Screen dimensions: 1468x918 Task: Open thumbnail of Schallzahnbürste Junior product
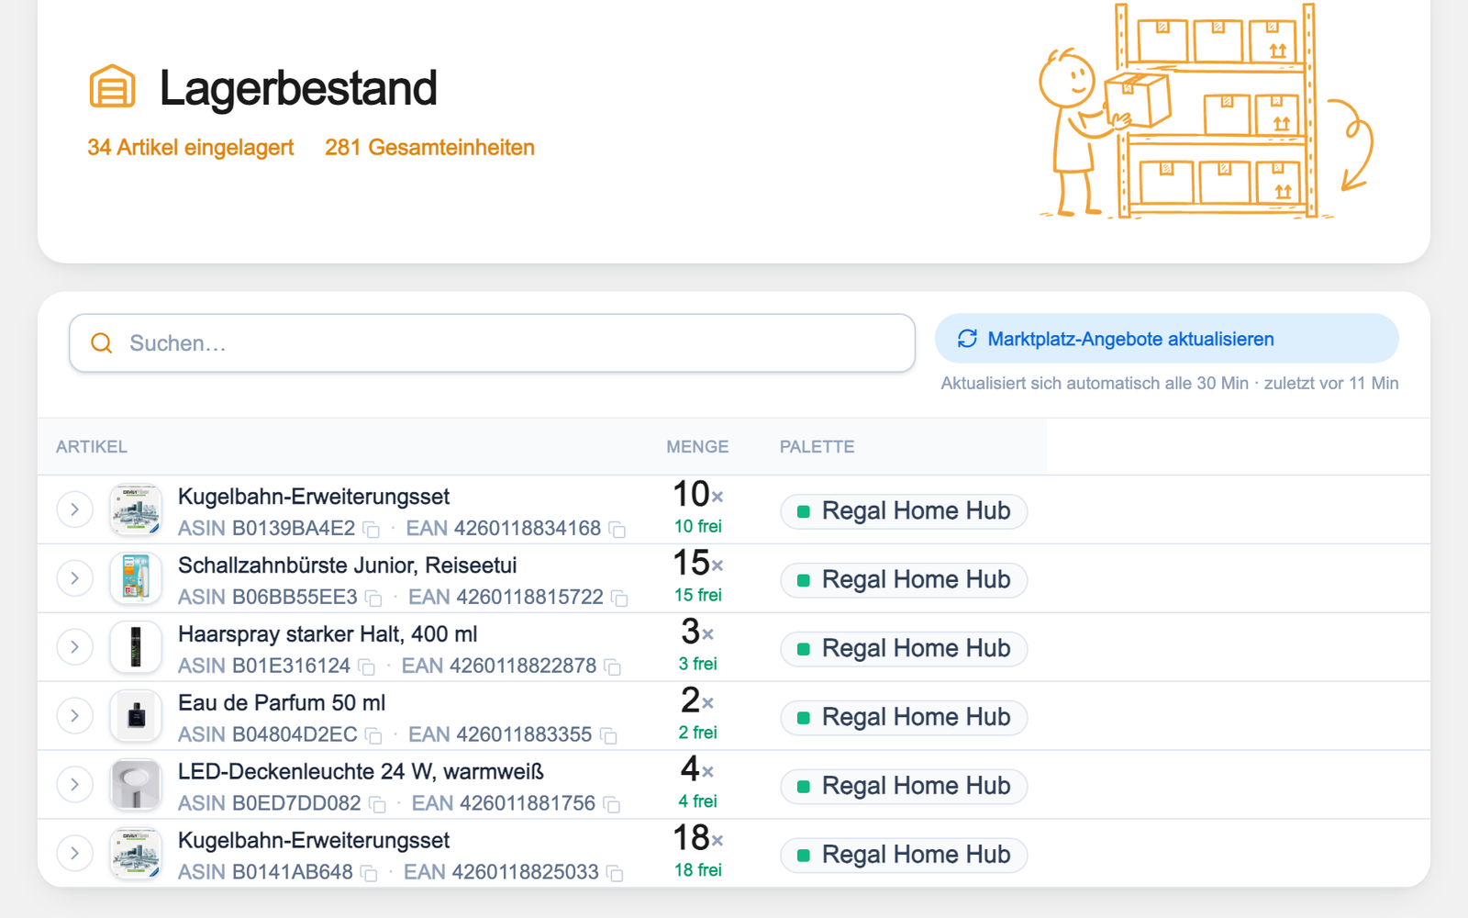pos(136,578)
